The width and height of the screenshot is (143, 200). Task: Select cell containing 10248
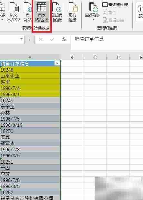30,70
